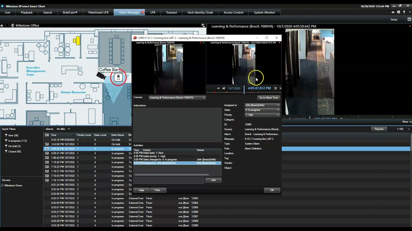Image resolution: width=412 pixels, height=231 pixels.
Task: Click the Milestone Demo server icon
Action: (x=3, y=185)
